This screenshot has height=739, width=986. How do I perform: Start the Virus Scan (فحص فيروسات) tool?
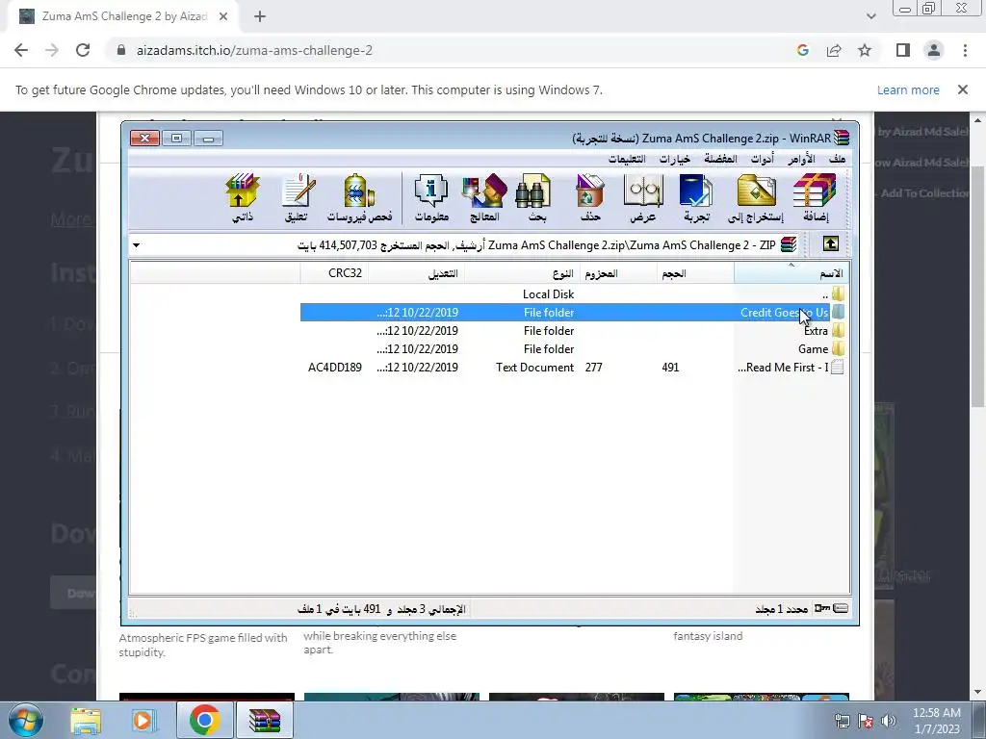[360, 198]
